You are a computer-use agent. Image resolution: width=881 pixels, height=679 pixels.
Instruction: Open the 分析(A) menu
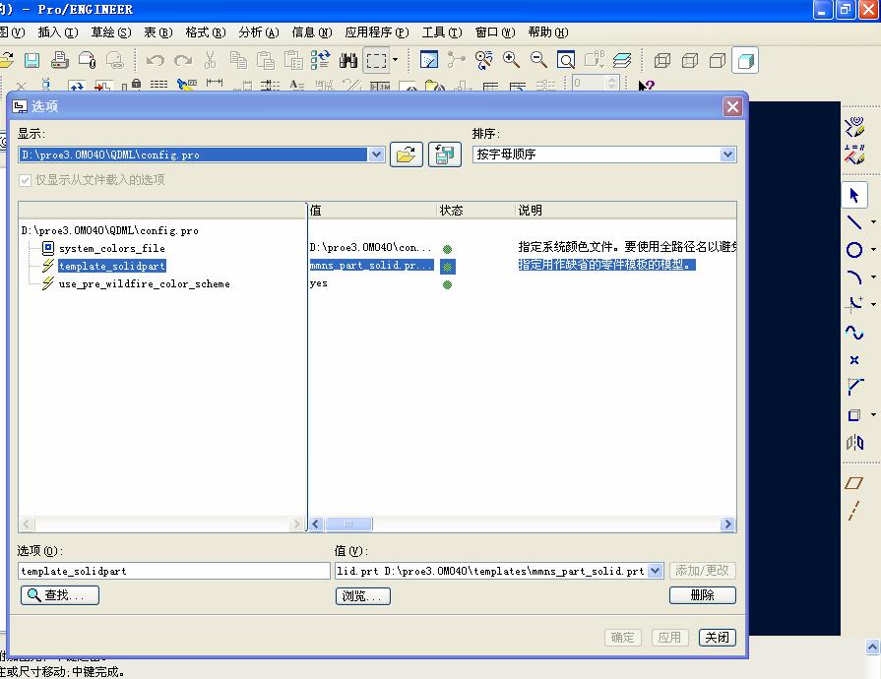[259, 32]
